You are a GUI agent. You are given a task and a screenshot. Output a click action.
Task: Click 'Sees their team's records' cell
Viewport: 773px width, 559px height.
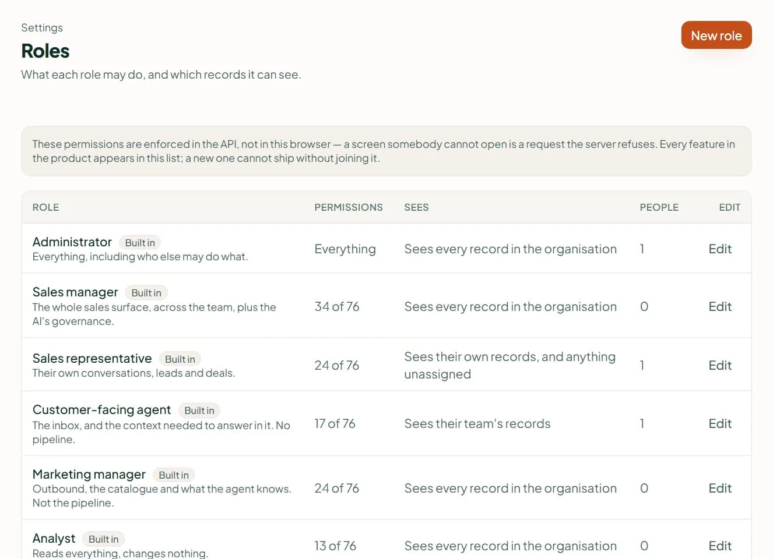click(477, 423)
